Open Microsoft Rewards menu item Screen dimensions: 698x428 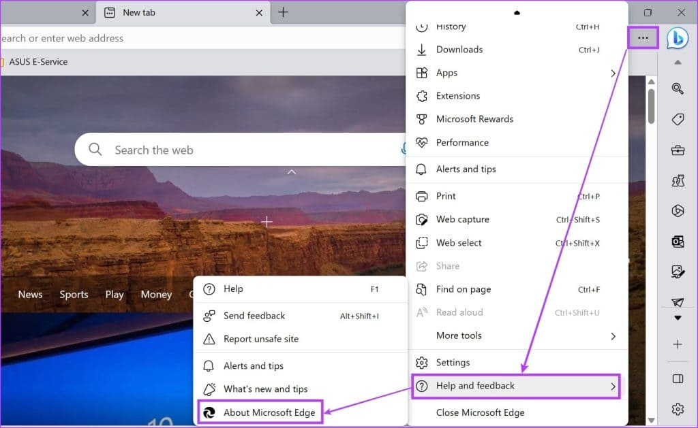(x=517, y=119)
